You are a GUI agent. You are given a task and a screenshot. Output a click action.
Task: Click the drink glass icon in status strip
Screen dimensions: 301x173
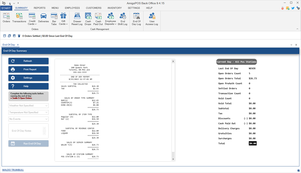point(19,36)
